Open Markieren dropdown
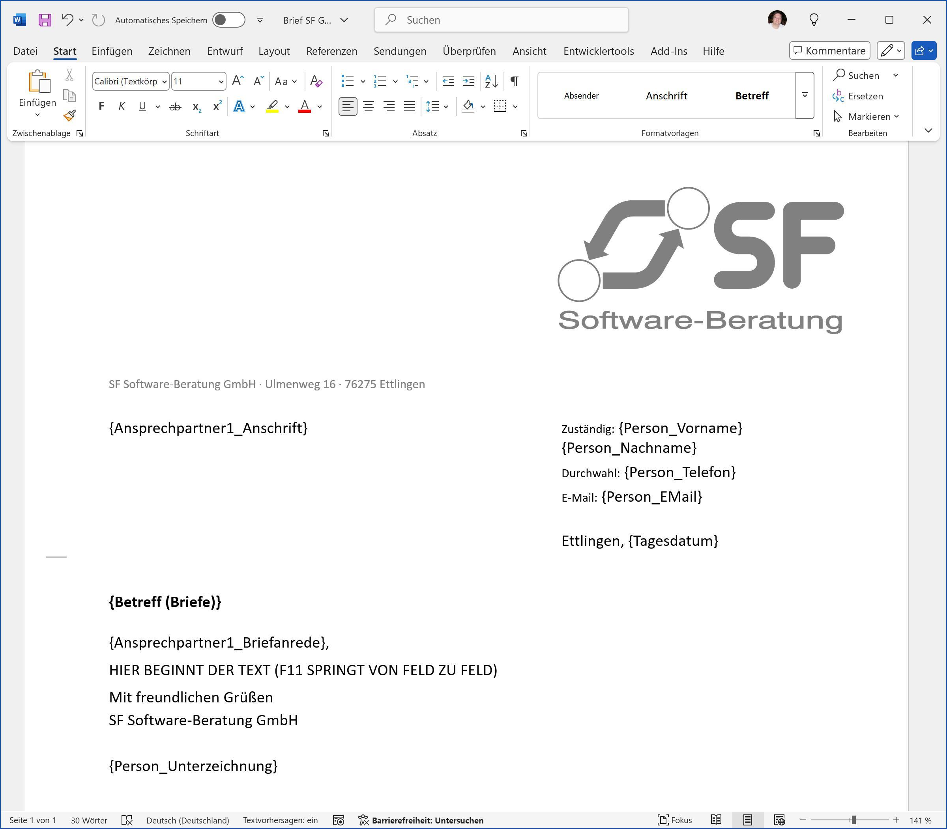This screenshot has width=947, height=829. (x=867, y=117)
